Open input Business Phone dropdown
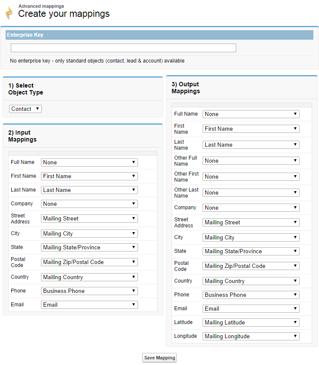Screen dimensions: 319x365 89,291
